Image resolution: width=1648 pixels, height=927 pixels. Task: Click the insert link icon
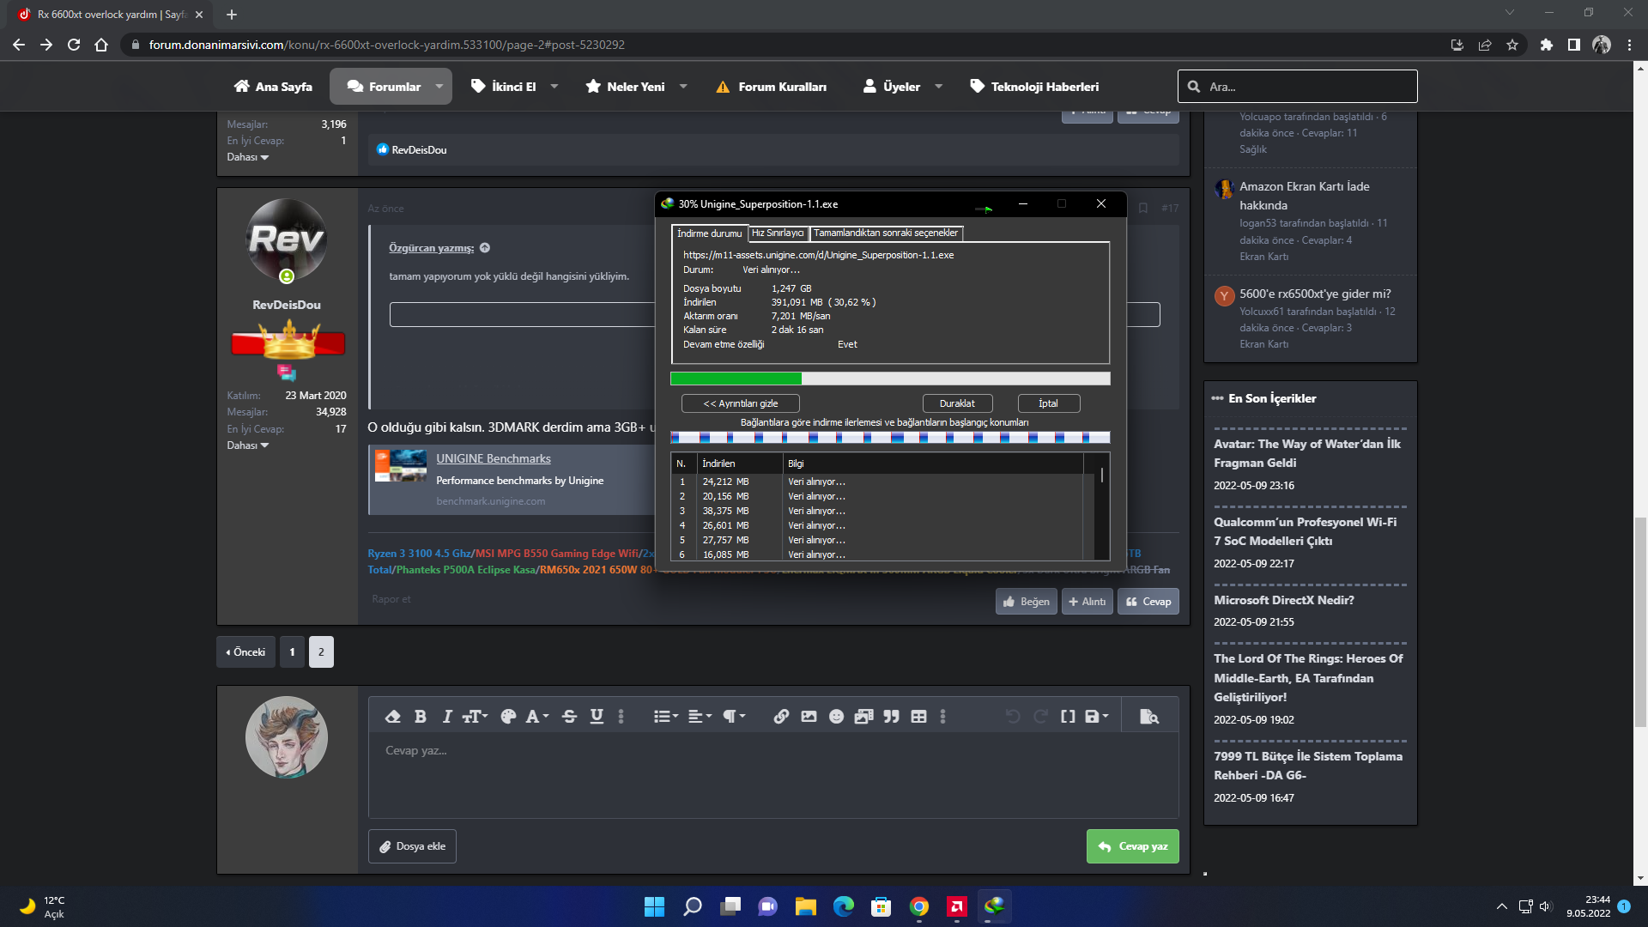(x=781, y=717)
